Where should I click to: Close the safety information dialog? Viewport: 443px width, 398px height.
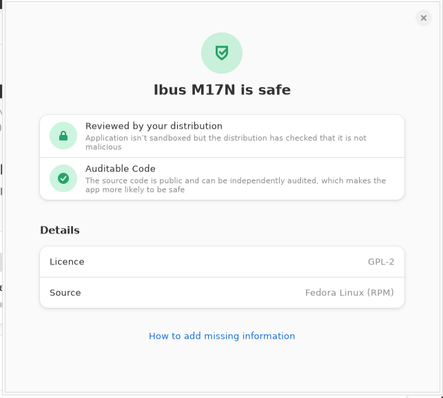coord(423,18)
